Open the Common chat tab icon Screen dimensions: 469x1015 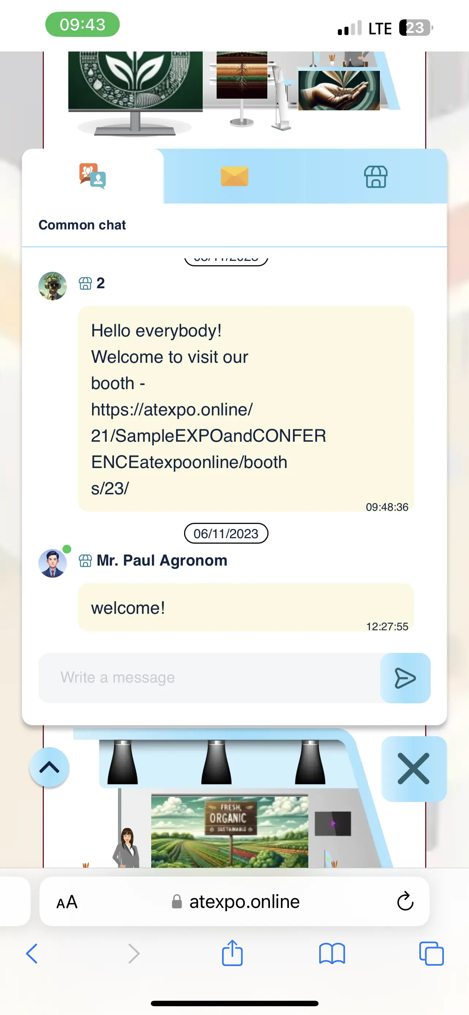click(92, 176)
